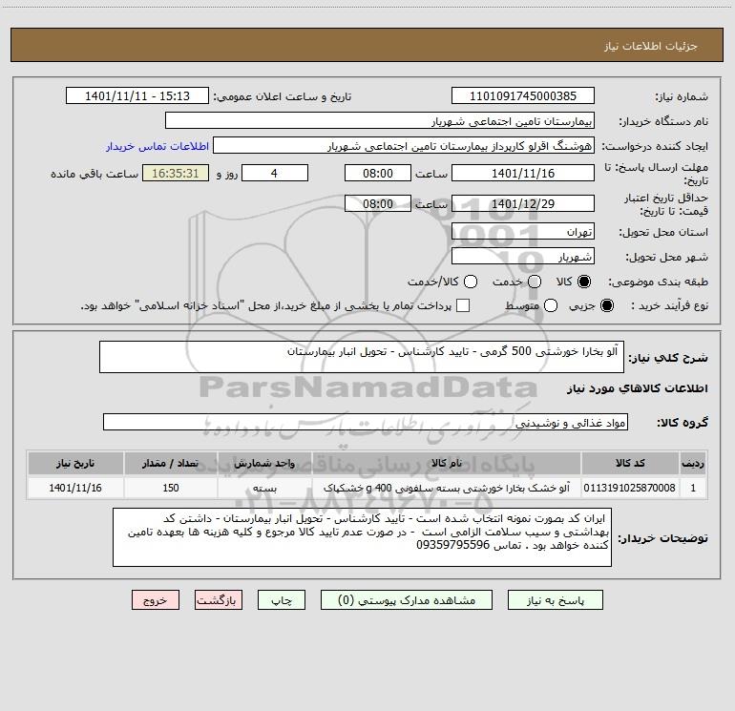The height and width of the screenshot is (711, 735).
Task: Click the request creator field هوشنگ اقرلو
Action: 404,146
